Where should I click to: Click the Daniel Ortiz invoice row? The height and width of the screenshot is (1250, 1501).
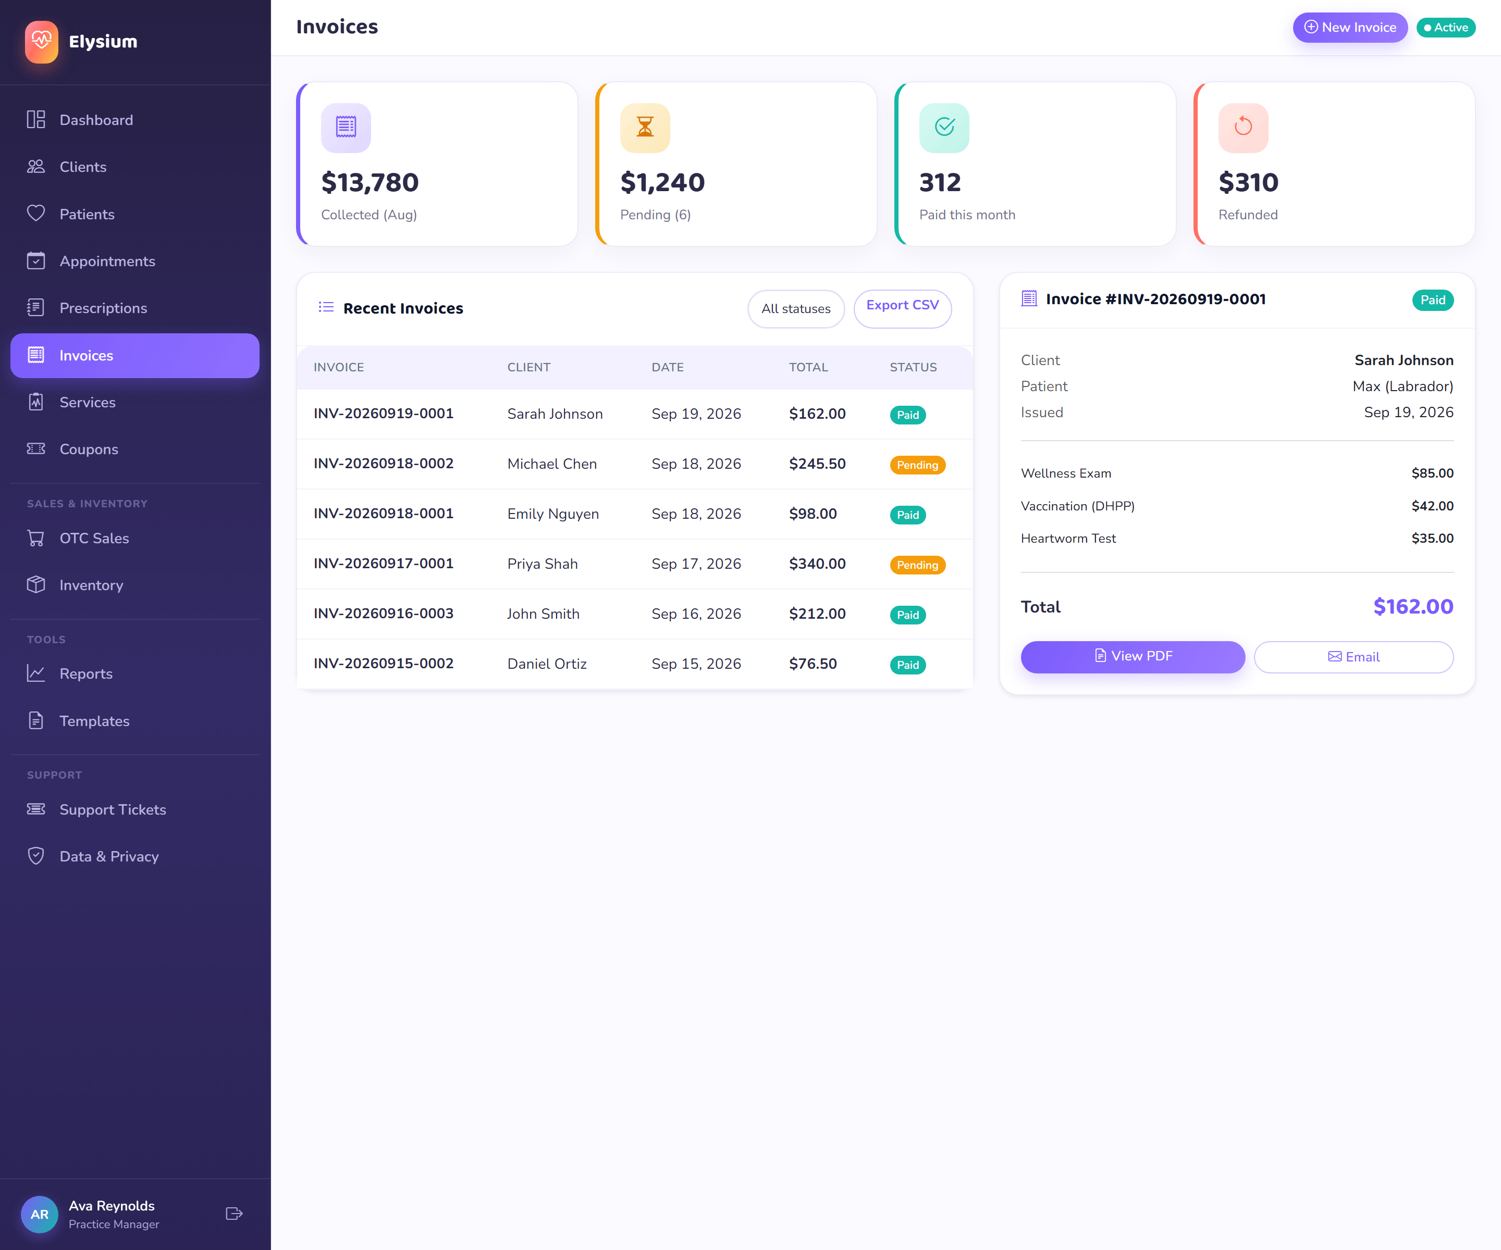pos(635,664)
